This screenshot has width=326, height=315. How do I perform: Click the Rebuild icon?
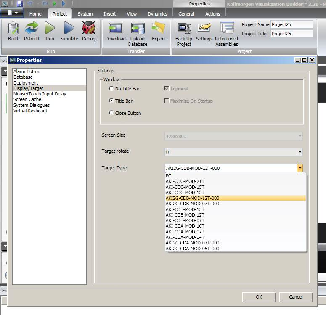(x=32, y=28)
